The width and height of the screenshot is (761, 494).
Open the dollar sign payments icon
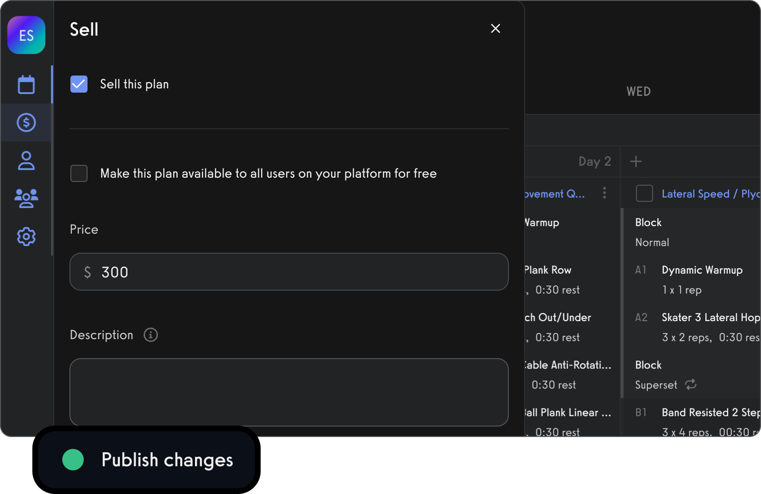(26, 123)
